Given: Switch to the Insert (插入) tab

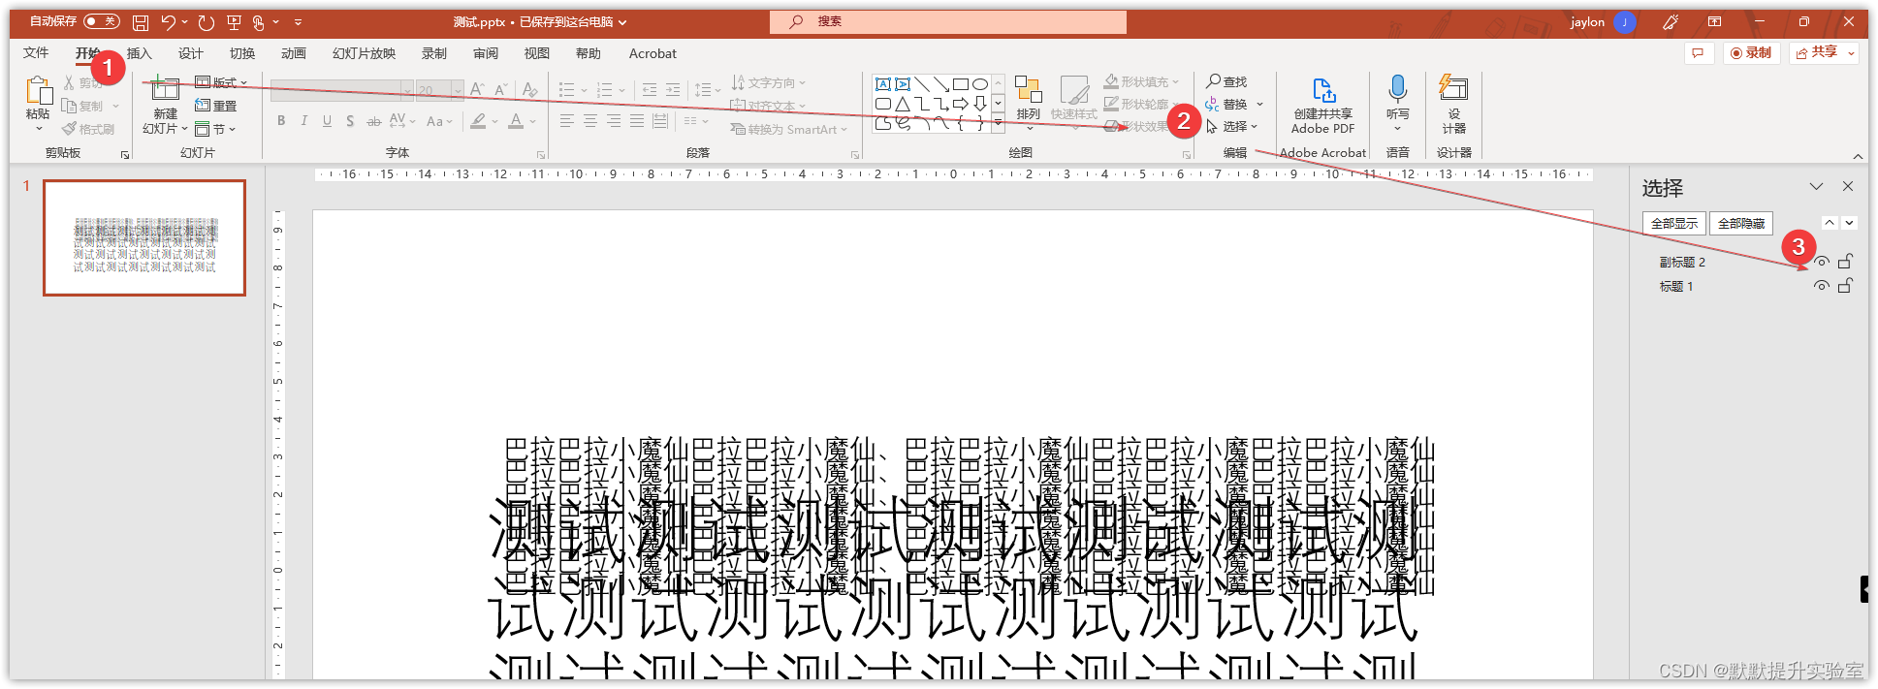Looking at the screenshot, I should tap(140, 53).
